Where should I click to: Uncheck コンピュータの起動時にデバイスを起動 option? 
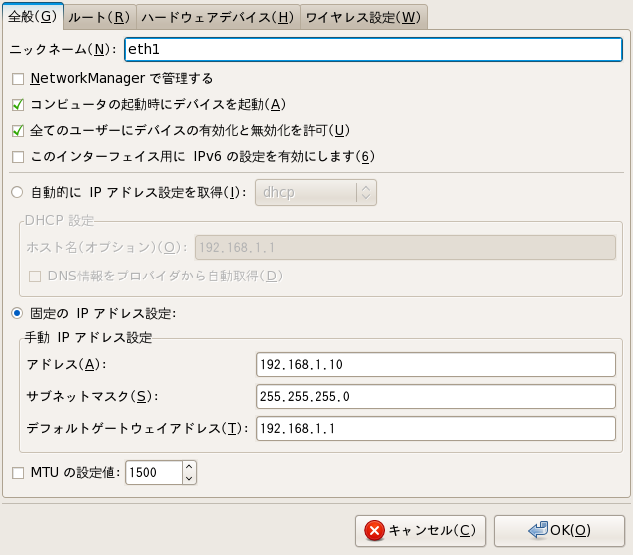click(18, 105)
